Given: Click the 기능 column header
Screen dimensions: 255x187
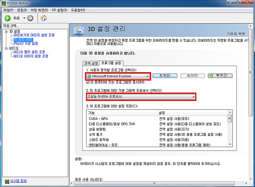Looking at the screenshot, I should [122, 113].
